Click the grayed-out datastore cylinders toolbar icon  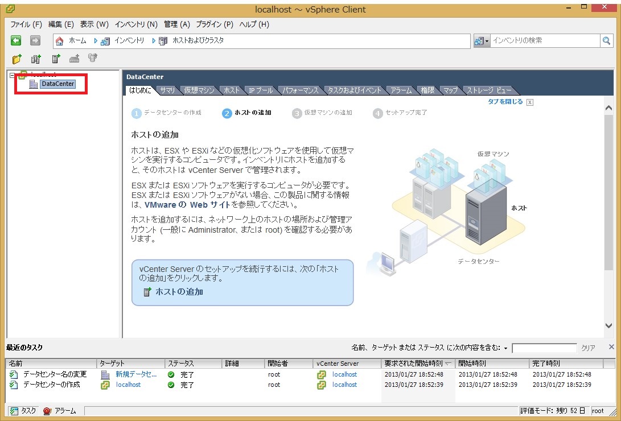tap(93, 59)
